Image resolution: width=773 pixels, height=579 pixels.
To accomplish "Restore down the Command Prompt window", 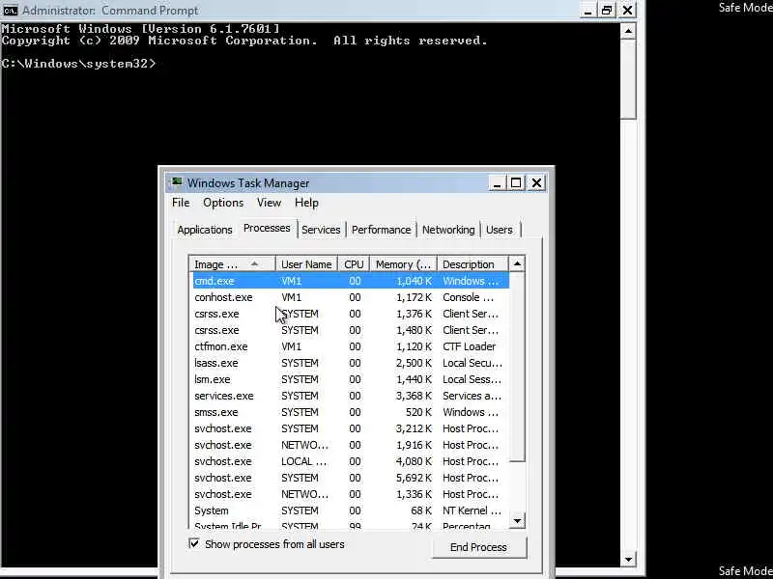I will click(607, 11).
